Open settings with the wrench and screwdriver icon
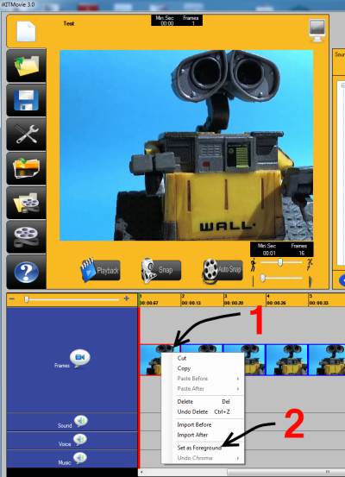 pyautogui.click(x=27, y=135)
